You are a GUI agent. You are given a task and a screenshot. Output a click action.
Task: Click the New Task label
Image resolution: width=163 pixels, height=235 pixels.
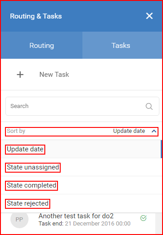click(54, 75)
